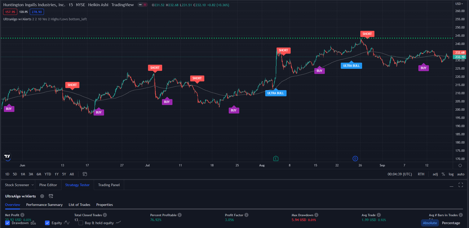Uncheck the Drawdown checkbox

click(x=7, y=223)
